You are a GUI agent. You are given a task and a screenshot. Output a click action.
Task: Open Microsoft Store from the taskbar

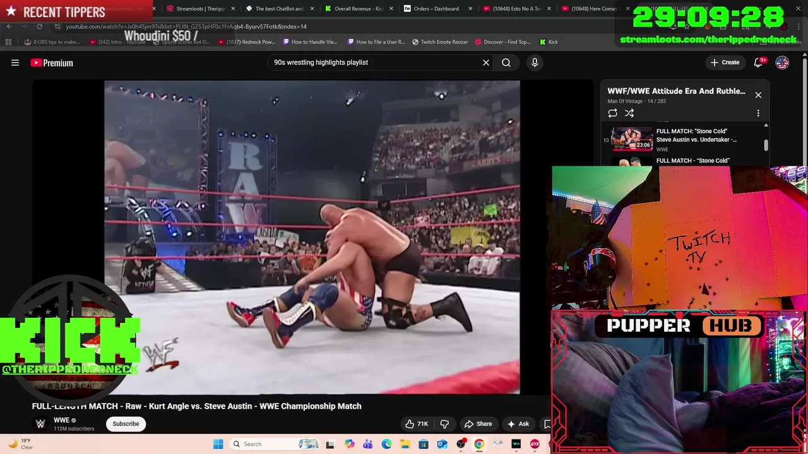tap(424, 444)
